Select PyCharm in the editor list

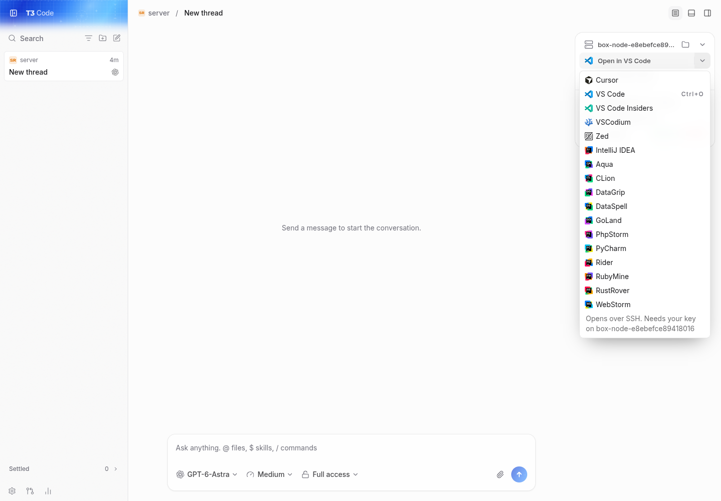coord(645,248)
